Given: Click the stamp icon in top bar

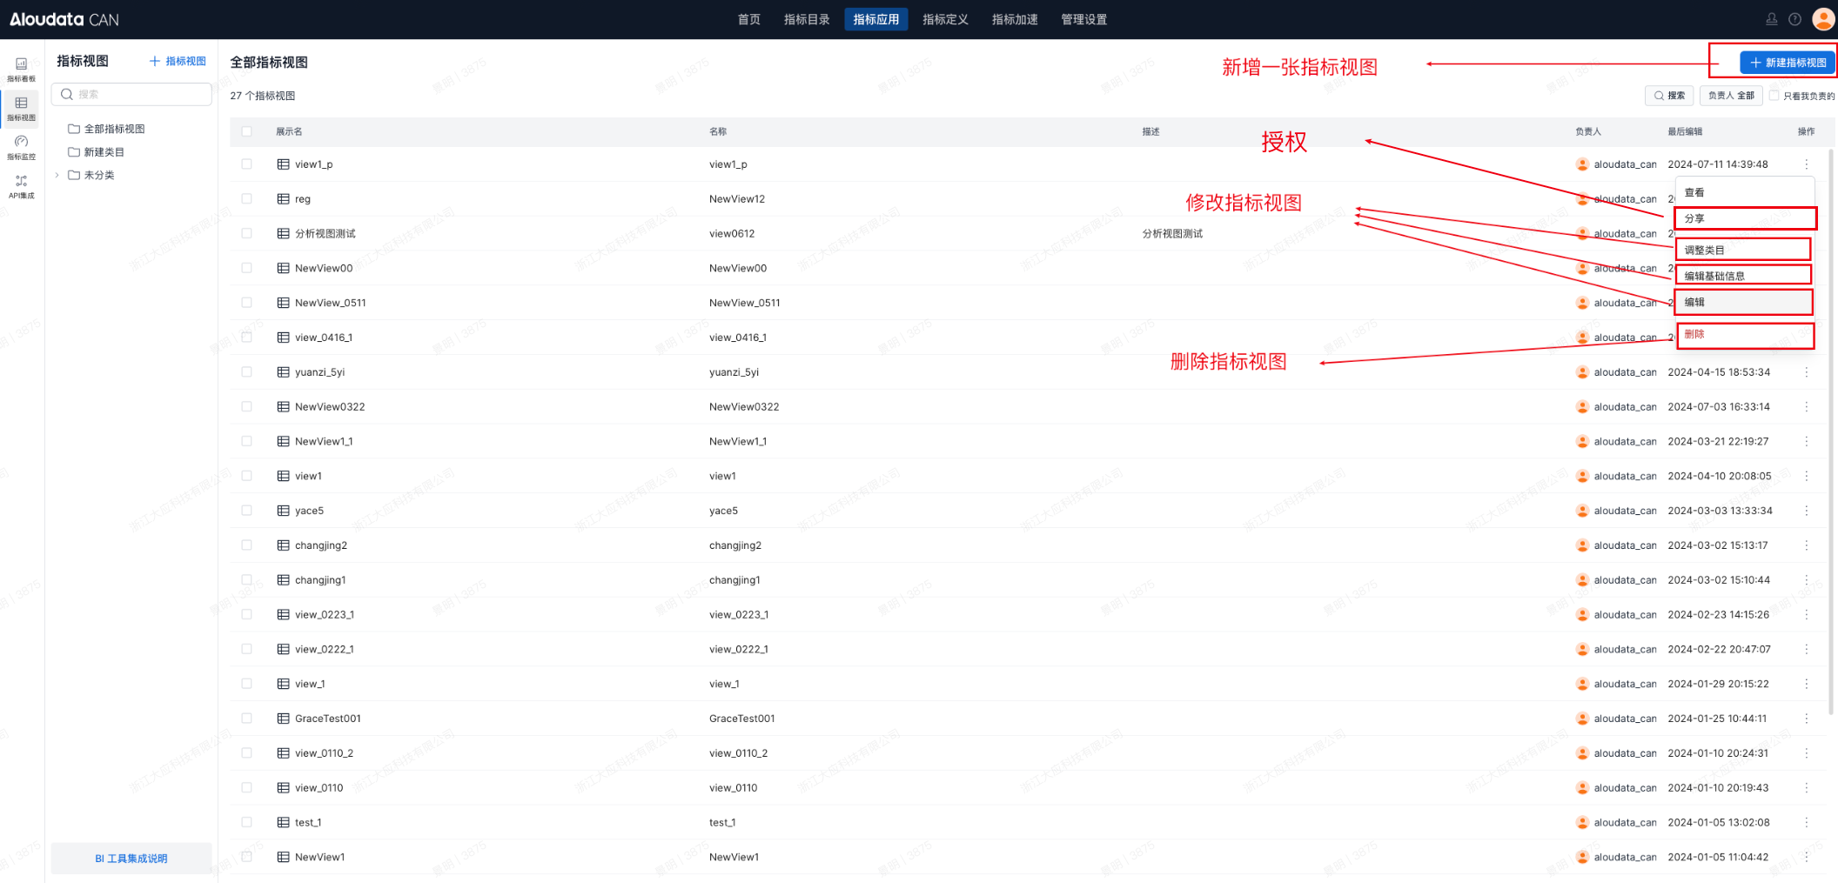Looking at the screenshot, I should pyautogui.click(x=1771, y=19).
